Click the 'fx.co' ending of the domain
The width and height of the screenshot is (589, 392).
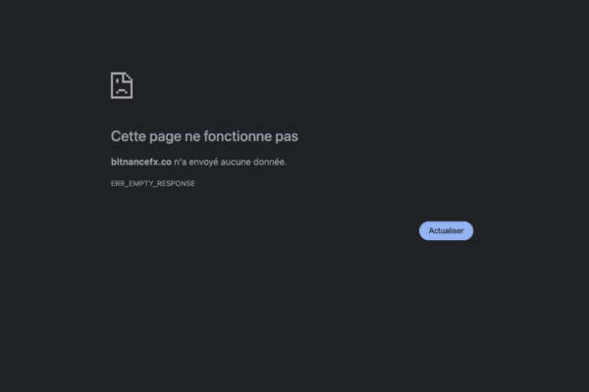(x=161, y=162)
